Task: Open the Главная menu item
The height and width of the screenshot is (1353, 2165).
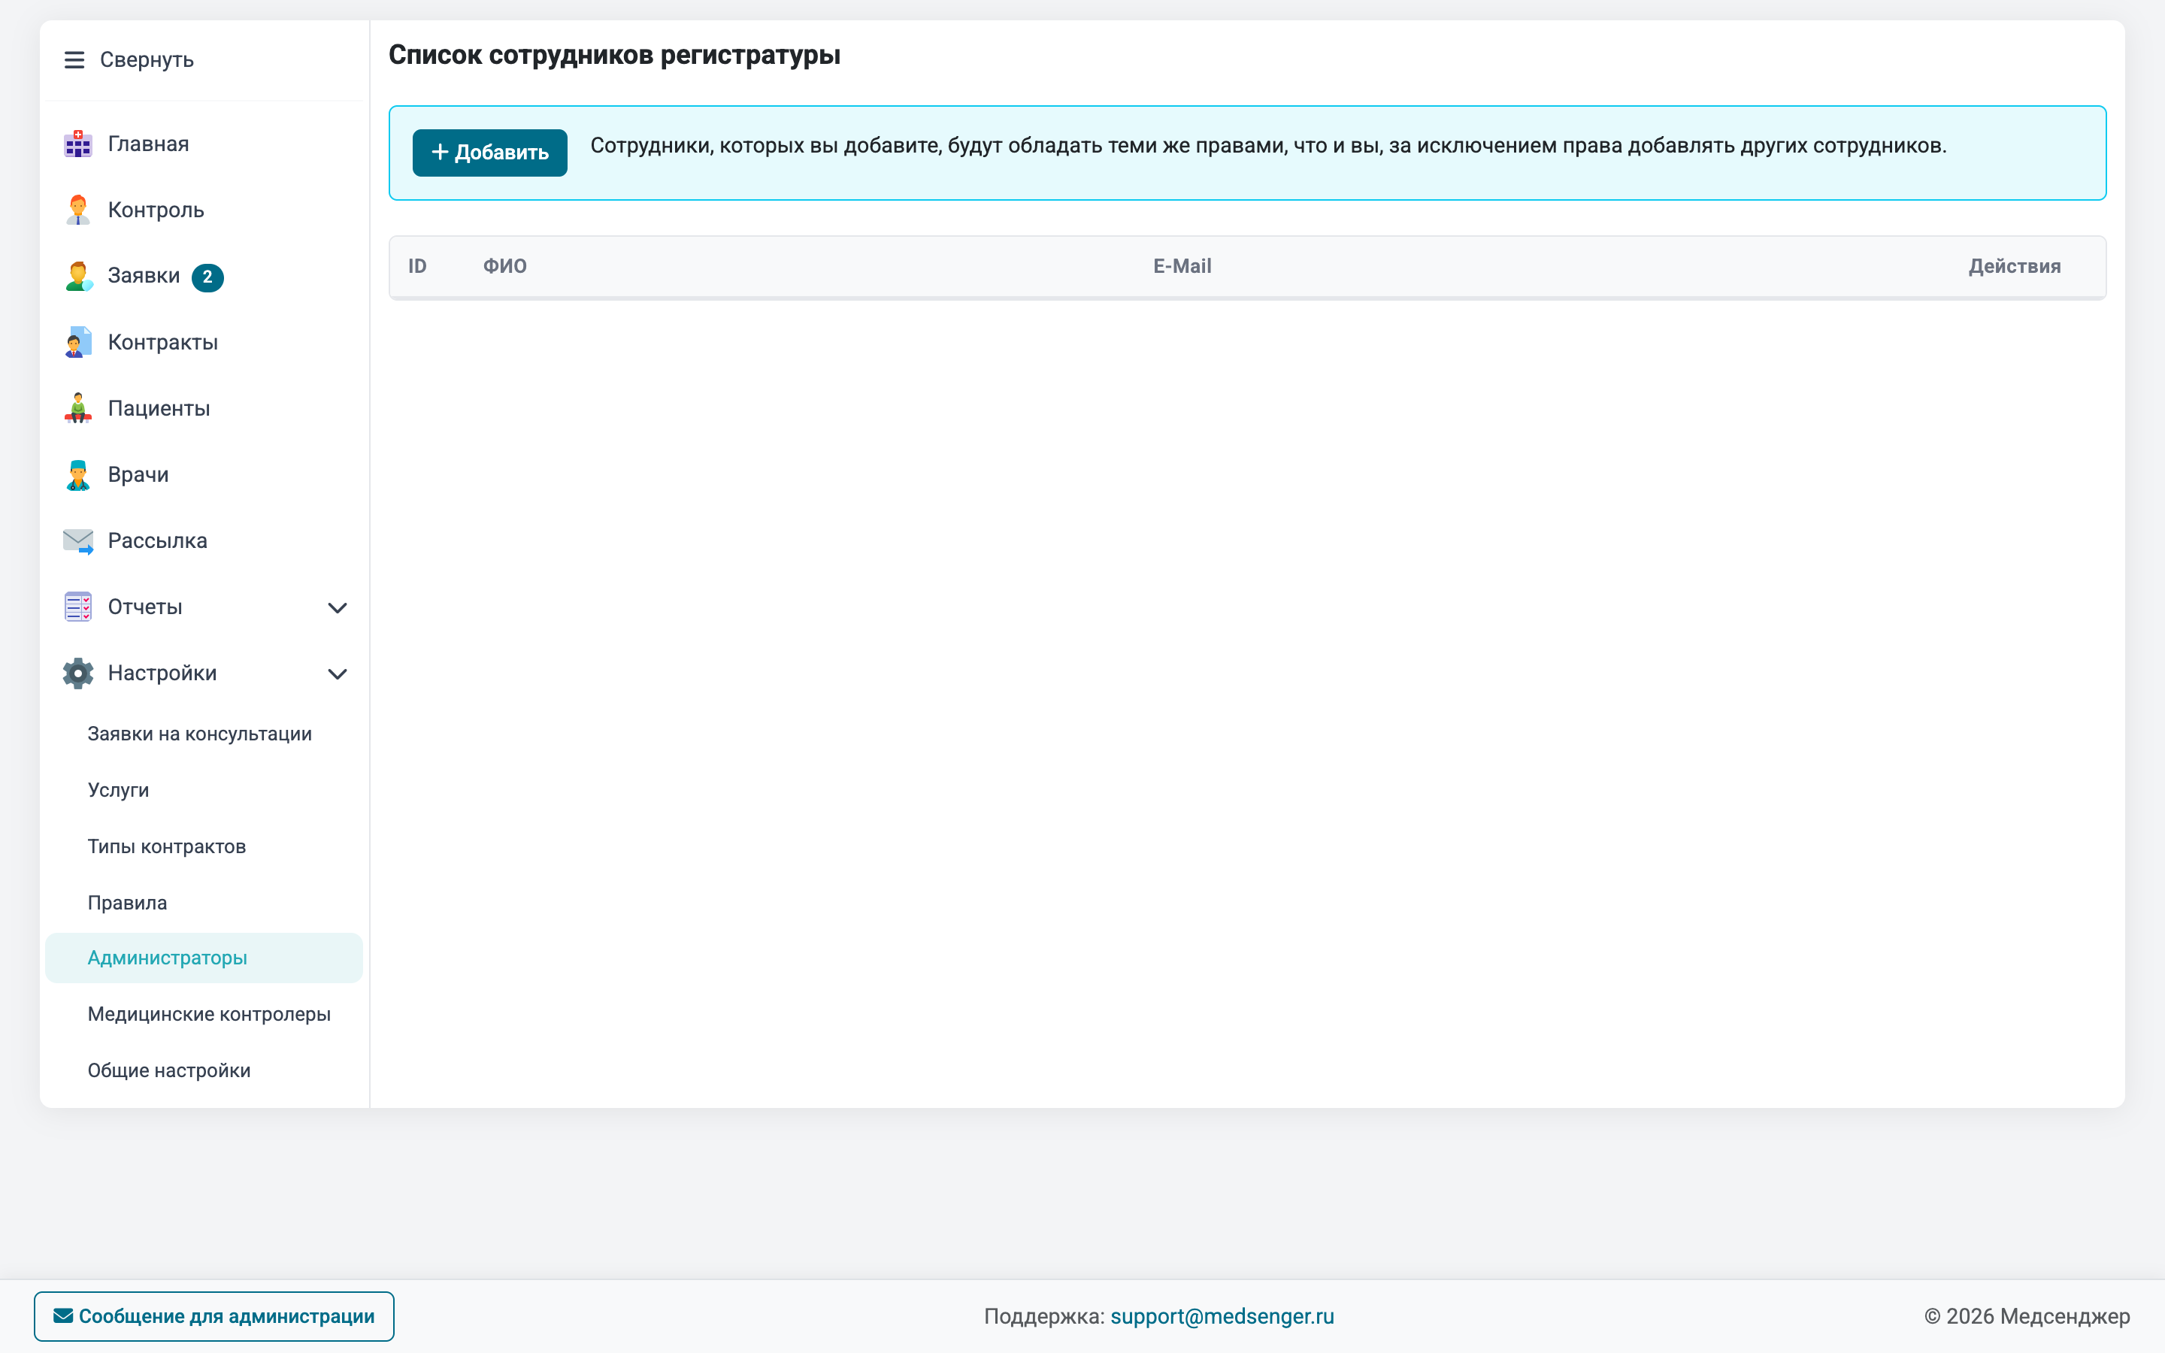Action: point(149,144)
